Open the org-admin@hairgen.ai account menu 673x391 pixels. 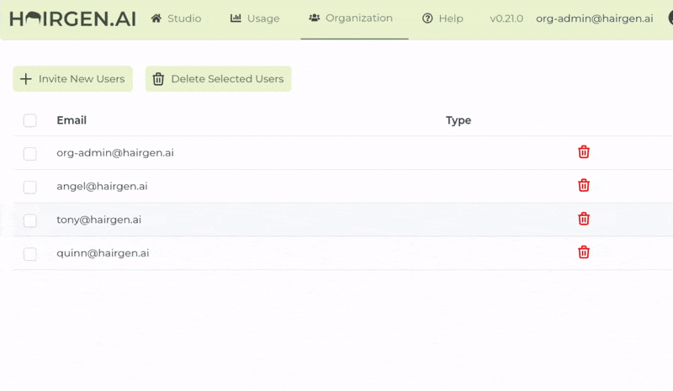click(594, 18)
